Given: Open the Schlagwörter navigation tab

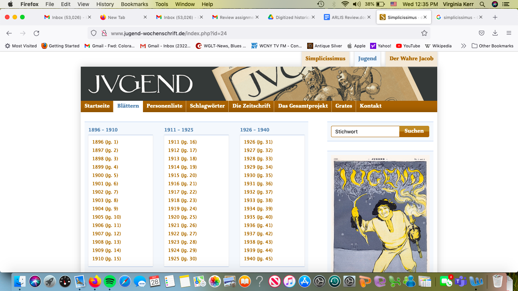Looking at the screenshot, I should (x=207, y=106).
